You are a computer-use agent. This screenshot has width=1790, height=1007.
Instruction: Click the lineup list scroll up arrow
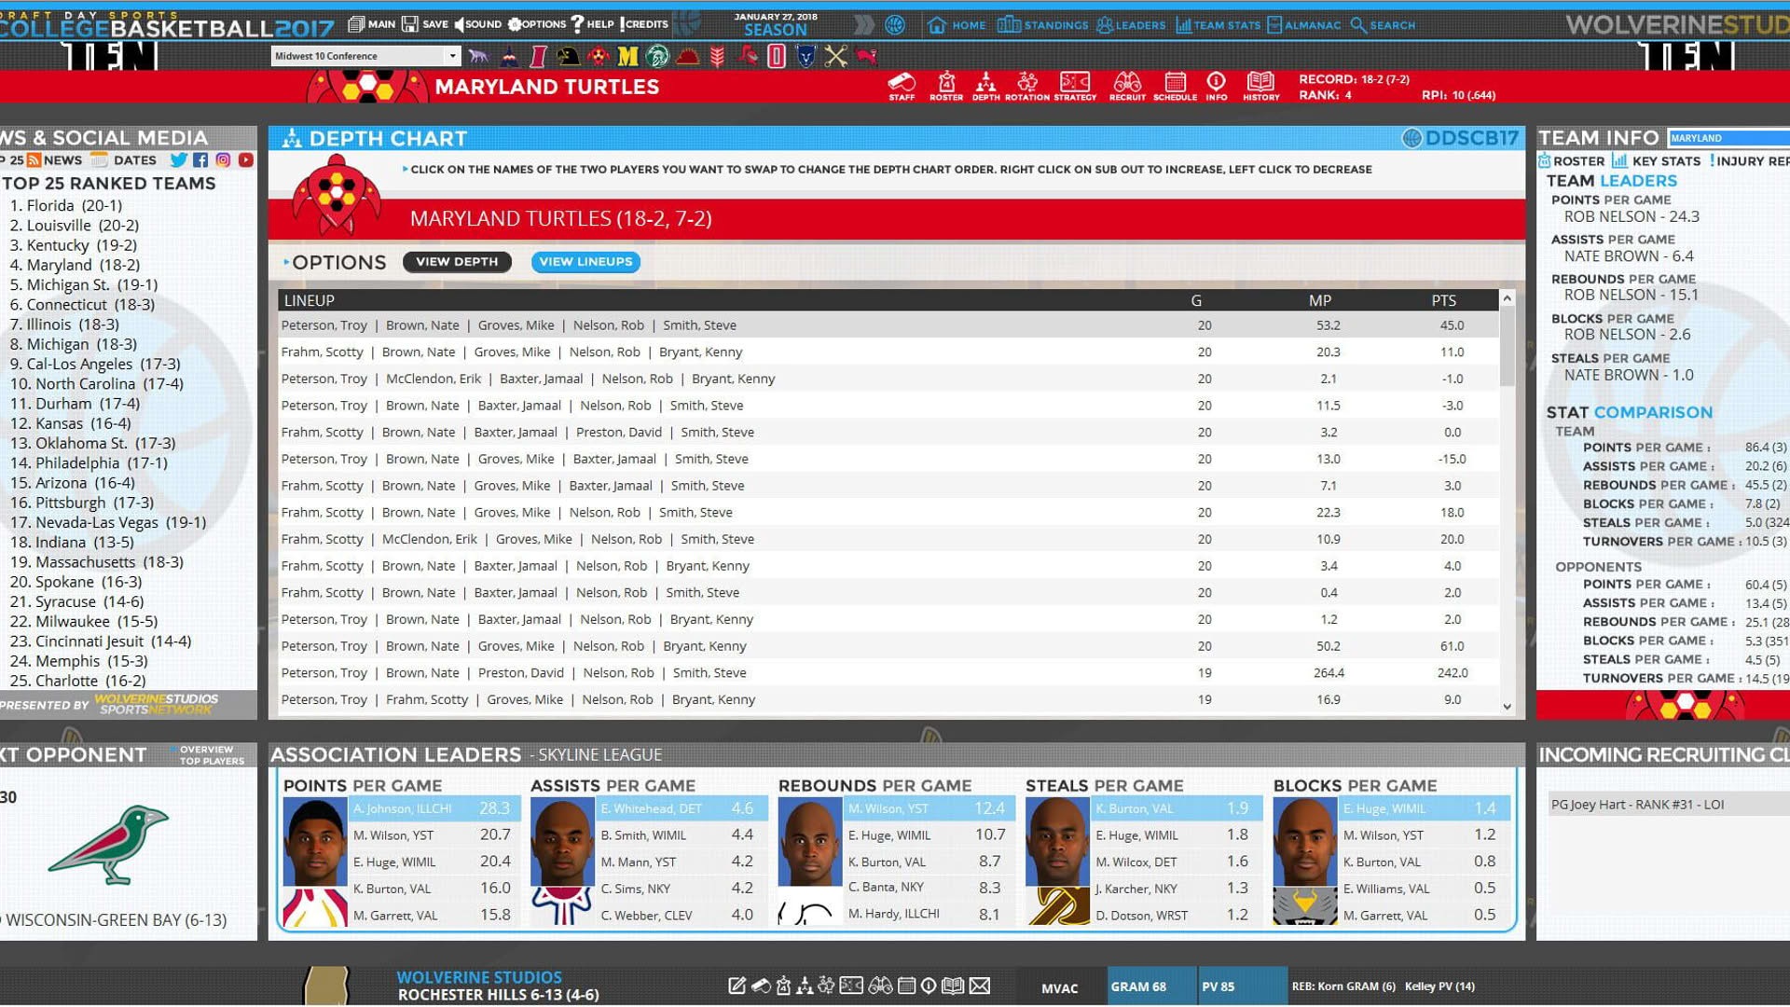[x=1507, y=298]
